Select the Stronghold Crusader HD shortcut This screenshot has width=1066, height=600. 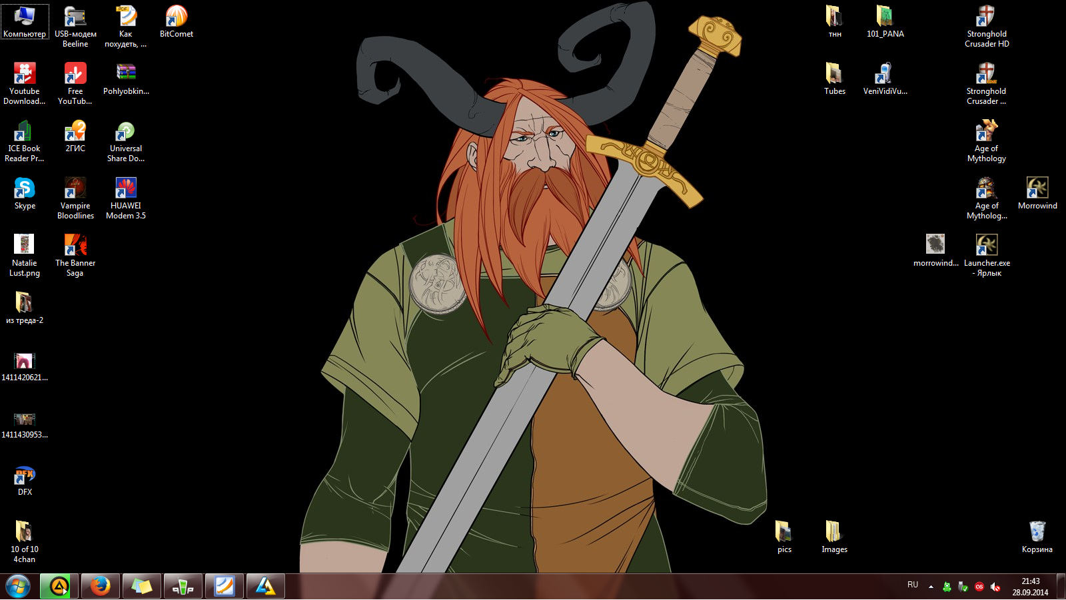[987, 27]
